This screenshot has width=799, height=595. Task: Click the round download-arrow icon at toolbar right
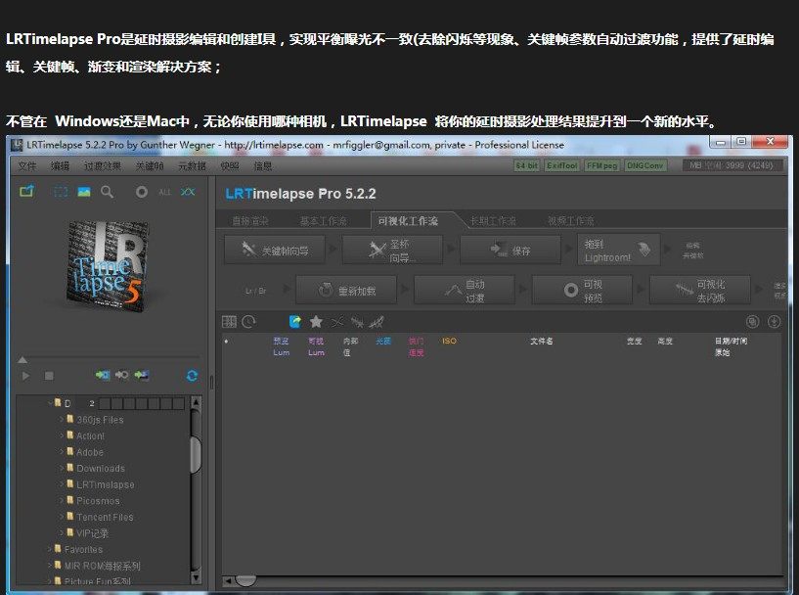[x=774, y=321]
